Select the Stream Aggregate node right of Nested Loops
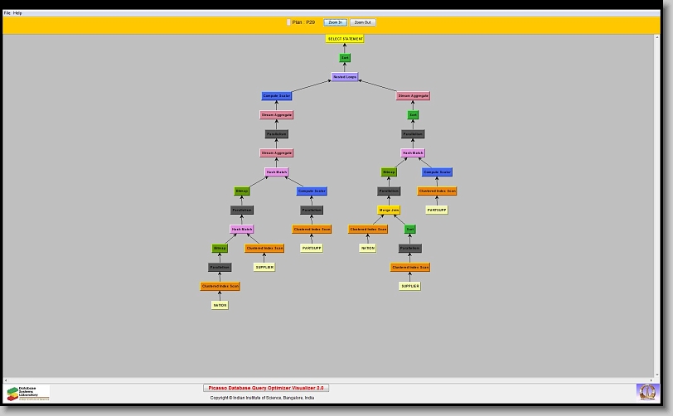The height and width of the screenshot is (416, 673). (x=413, y=96)
